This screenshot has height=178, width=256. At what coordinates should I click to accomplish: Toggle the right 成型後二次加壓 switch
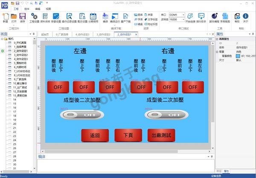[166, 115]
